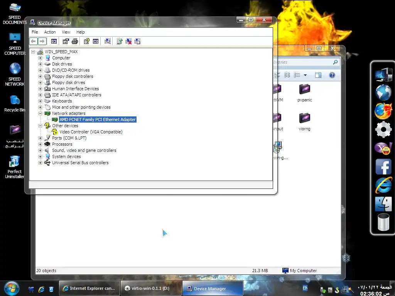Click Internet Explorer icon in right dock
The image size is (395, 296).
coord(383,185)
